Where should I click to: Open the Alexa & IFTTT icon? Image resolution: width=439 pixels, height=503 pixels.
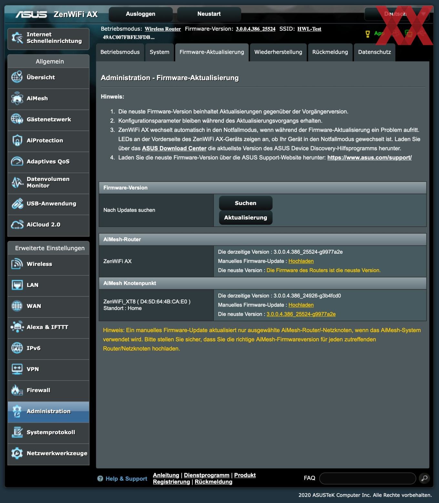[17, 327]
